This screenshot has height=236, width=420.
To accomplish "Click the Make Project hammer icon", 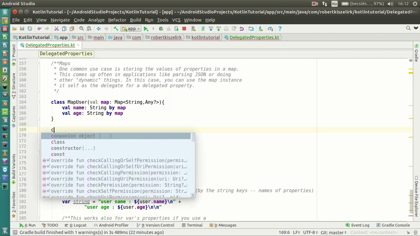I will coord(116,29).
